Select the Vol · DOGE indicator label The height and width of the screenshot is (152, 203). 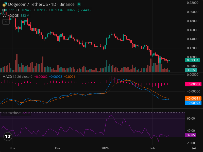[x=10, y=16]
